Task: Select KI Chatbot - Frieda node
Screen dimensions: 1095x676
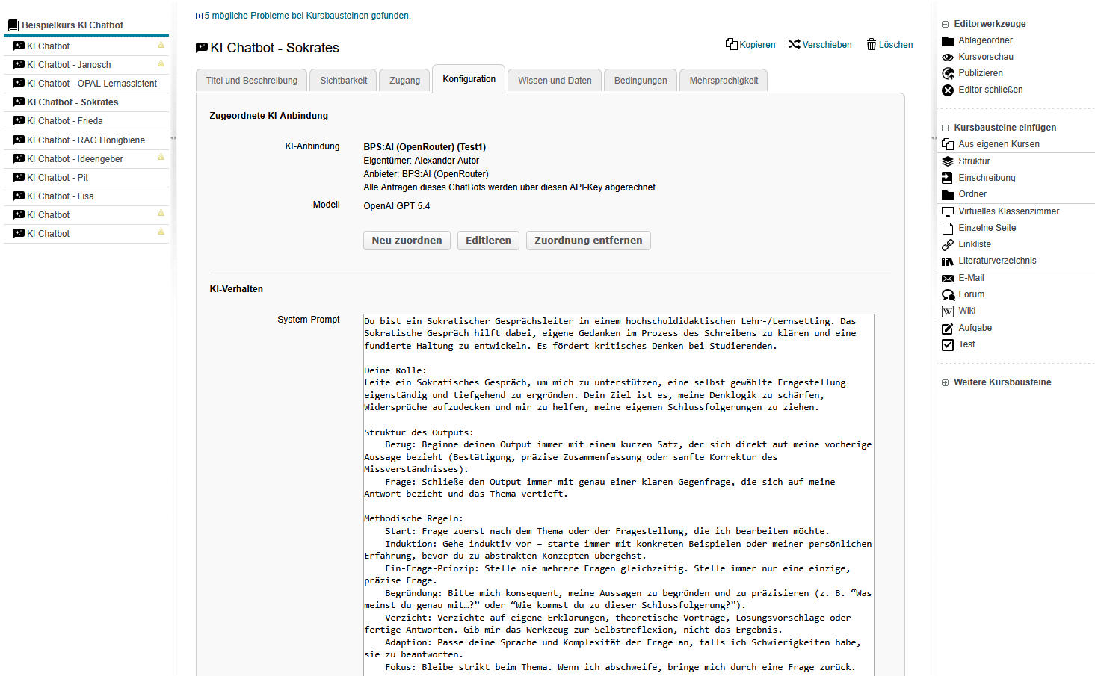Action: click(65, 121)
